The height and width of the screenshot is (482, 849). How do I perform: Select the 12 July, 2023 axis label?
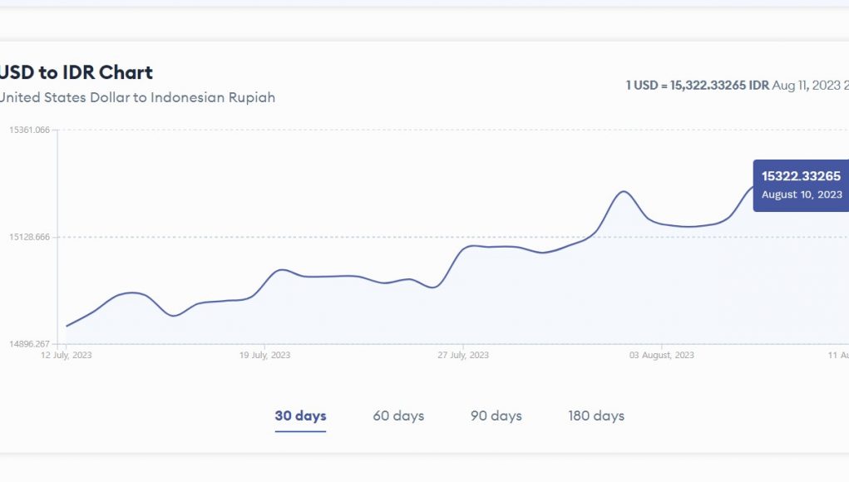point(67,356)
